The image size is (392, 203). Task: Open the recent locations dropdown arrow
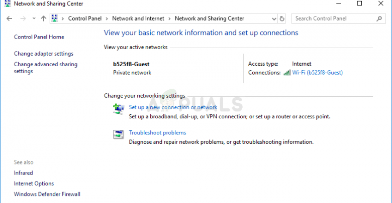coord(34,19)
